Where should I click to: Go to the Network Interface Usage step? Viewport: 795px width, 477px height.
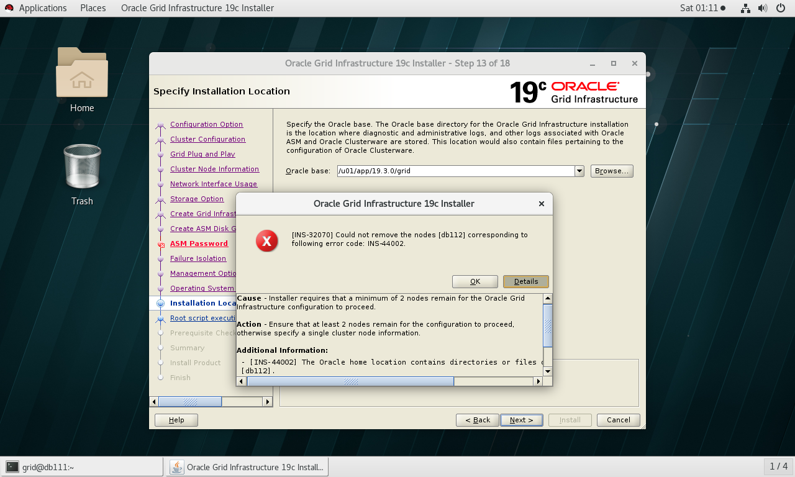click(x=214, y=184)
